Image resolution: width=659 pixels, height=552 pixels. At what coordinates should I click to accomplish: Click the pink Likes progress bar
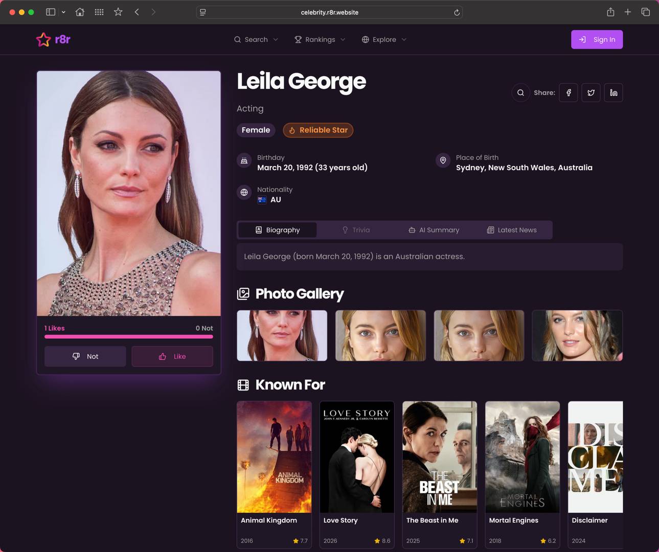[128, 336]
